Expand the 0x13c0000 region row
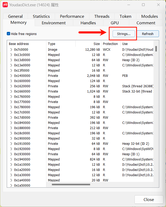 pyautogui.click(x=11, y=55)
